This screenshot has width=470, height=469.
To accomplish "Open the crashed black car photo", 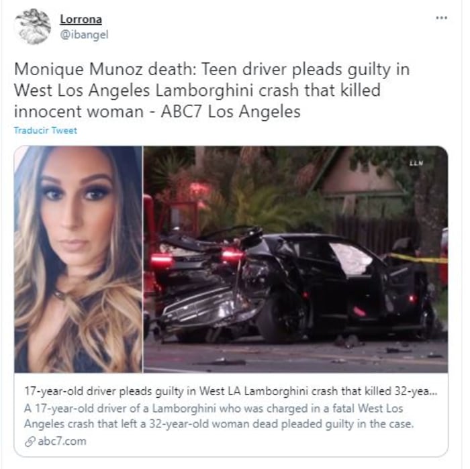I will click(295, 259).
